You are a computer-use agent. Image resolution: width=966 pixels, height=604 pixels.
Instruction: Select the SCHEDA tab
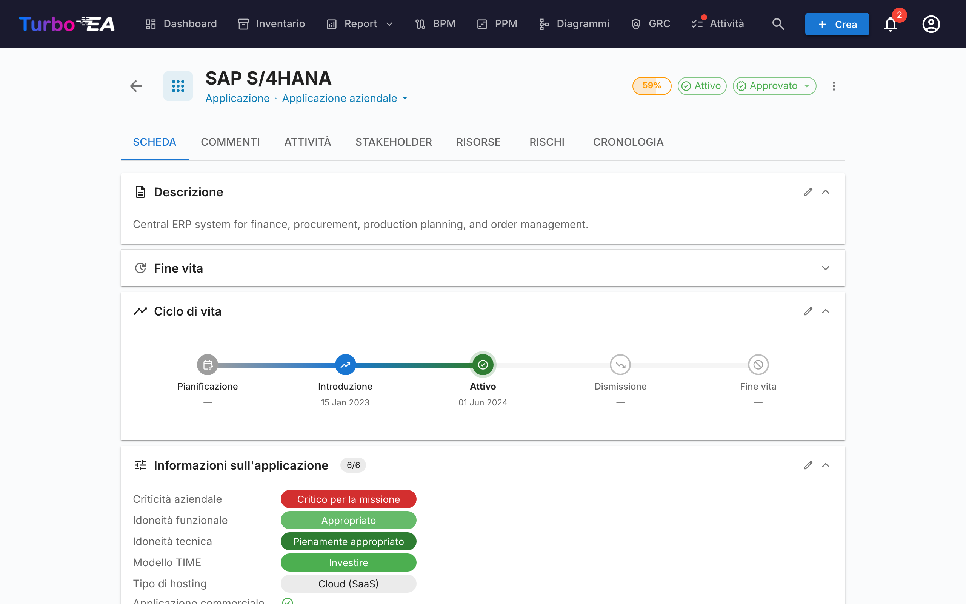(x=154, y=142)
